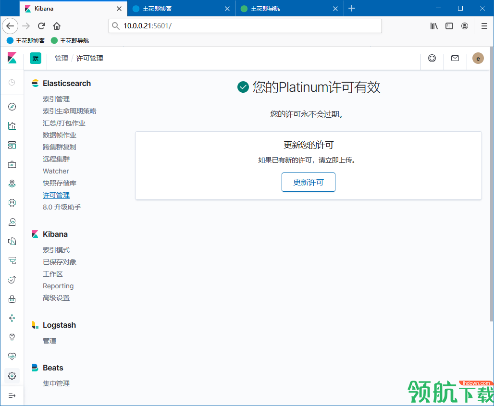Open the browser library icon
This screenshot has width=494, height=406.
coord(434,26)
